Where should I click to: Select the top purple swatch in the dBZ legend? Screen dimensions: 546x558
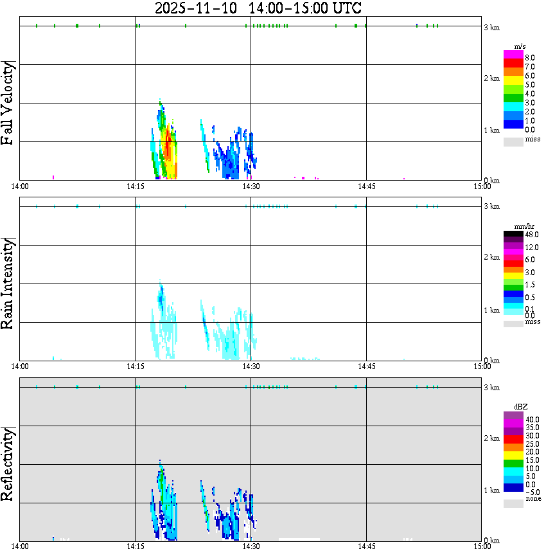[x=513, y=415]
